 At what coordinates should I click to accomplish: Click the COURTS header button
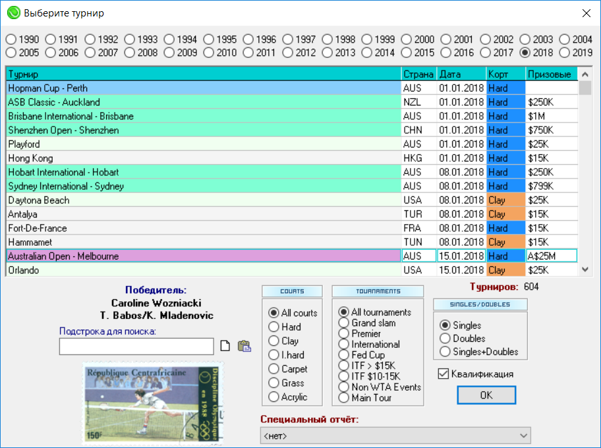click(292, 291)
